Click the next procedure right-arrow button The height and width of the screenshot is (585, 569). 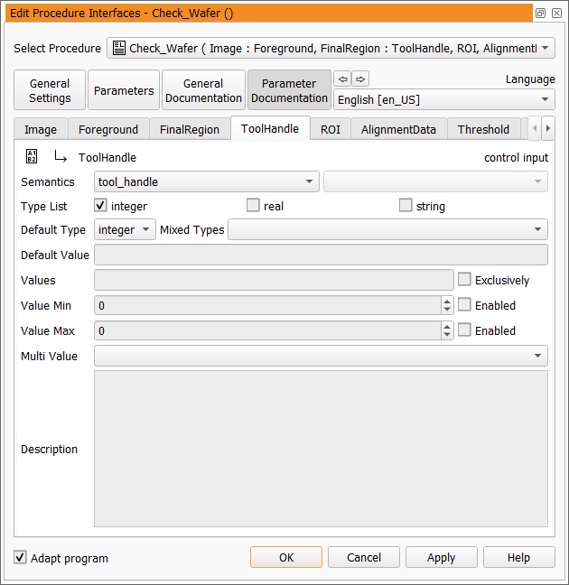359,79
